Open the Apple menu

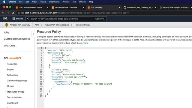coord(4,2)
